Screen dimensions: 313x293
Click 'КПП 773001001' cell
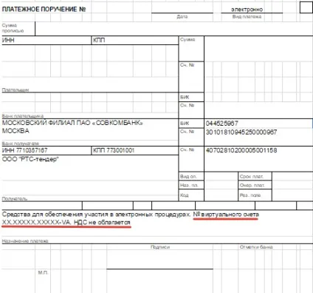coord(135,150)
